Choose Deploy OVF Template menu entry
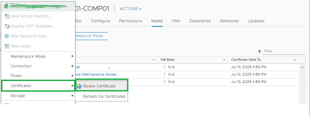This screenshot has height=117, width=316. (x=38, y=26)
